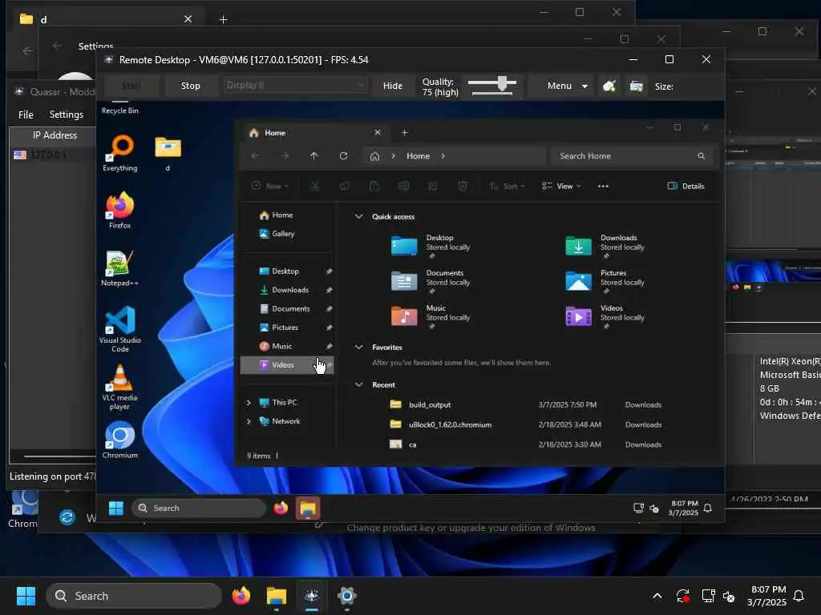Open Notepad++ shortcut on remote desktop
821x615 pixels.
click(x=120, y=268)
